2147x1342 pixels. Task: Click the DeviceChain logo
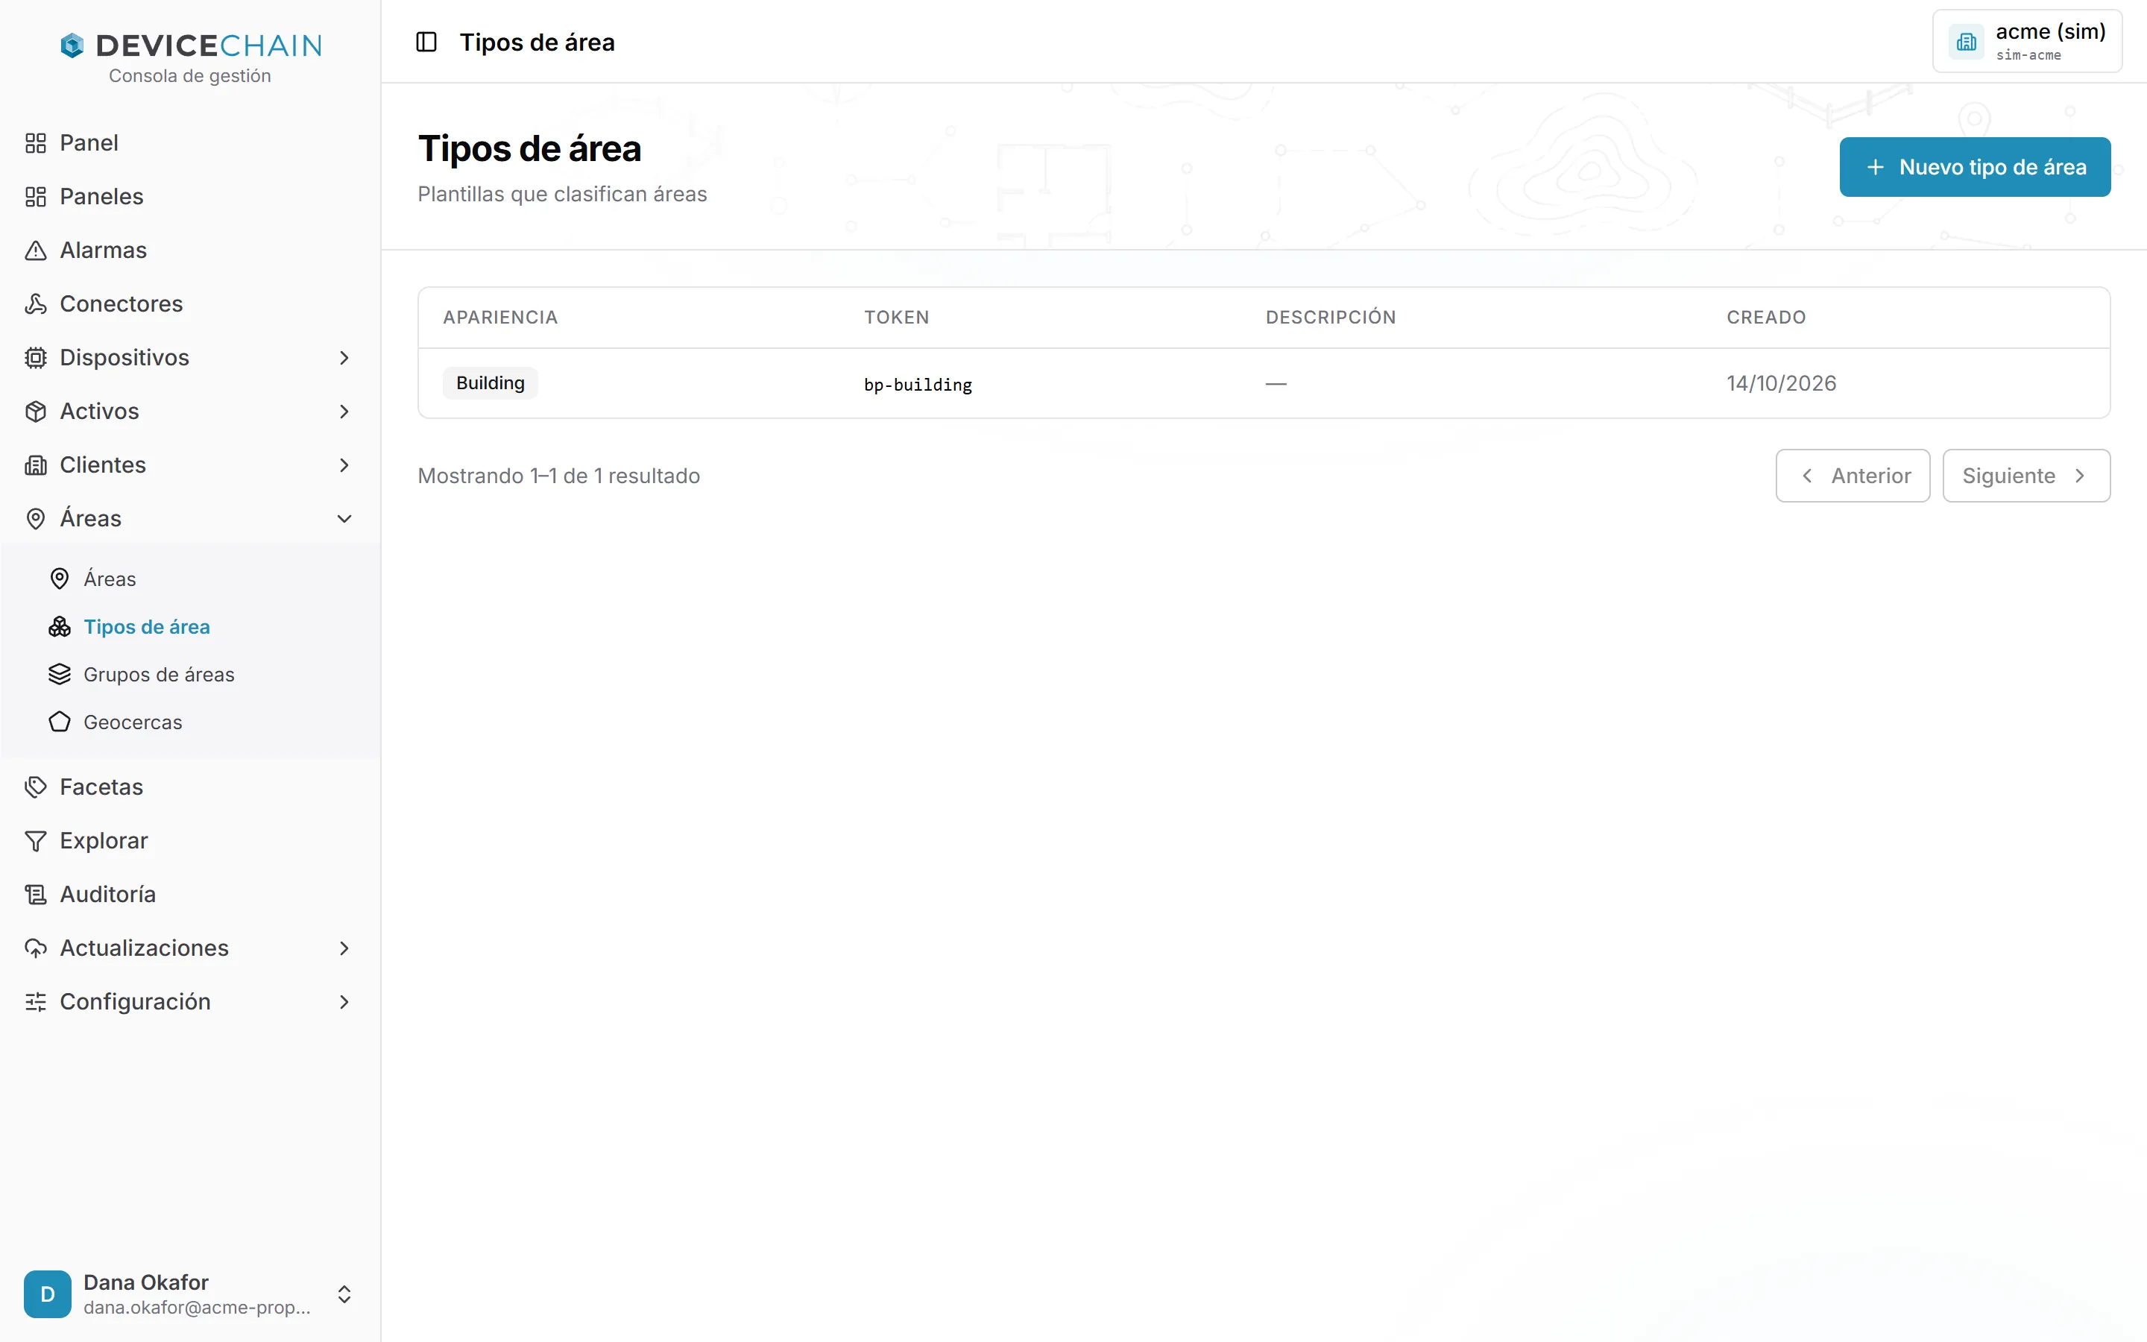pyautogui.click(x=191, y=45)
